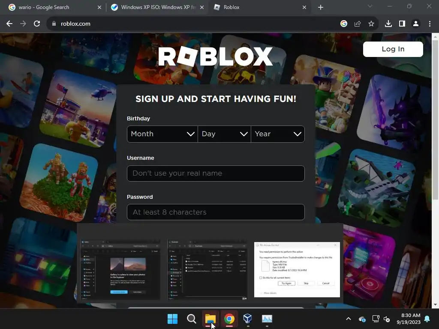
Task: Open the clock showing 8:30 AM
Action: (409, 319)
